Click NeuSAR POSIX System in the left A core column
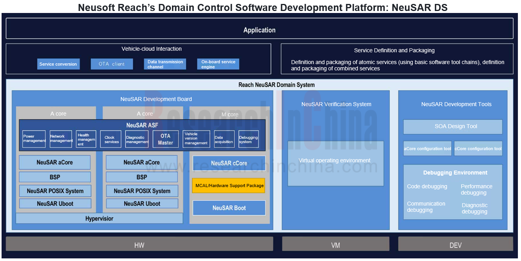 (x=55, y=191)
